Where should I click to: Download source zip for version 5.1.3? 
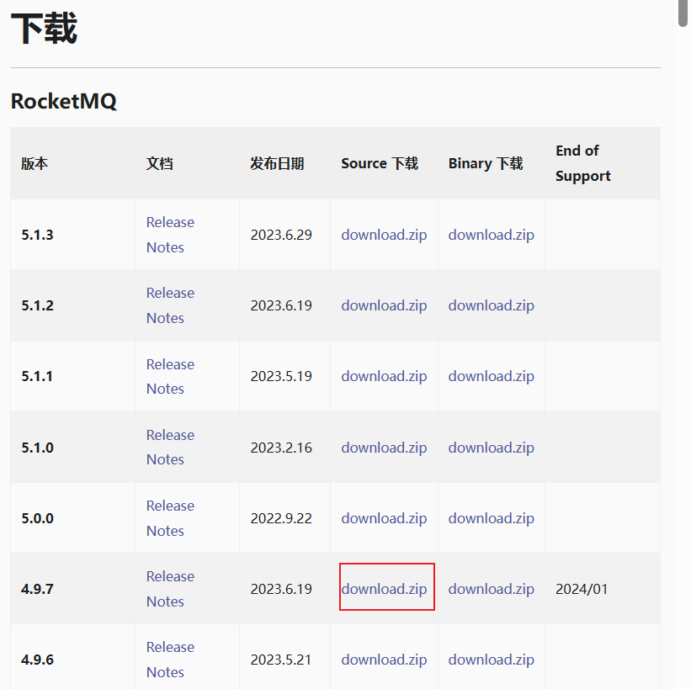tap(384, 235)
